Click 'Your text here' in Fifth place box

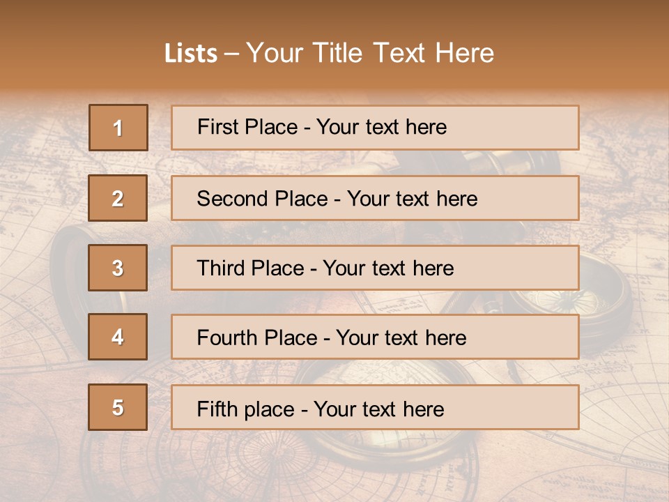click(x=378, y=409)
